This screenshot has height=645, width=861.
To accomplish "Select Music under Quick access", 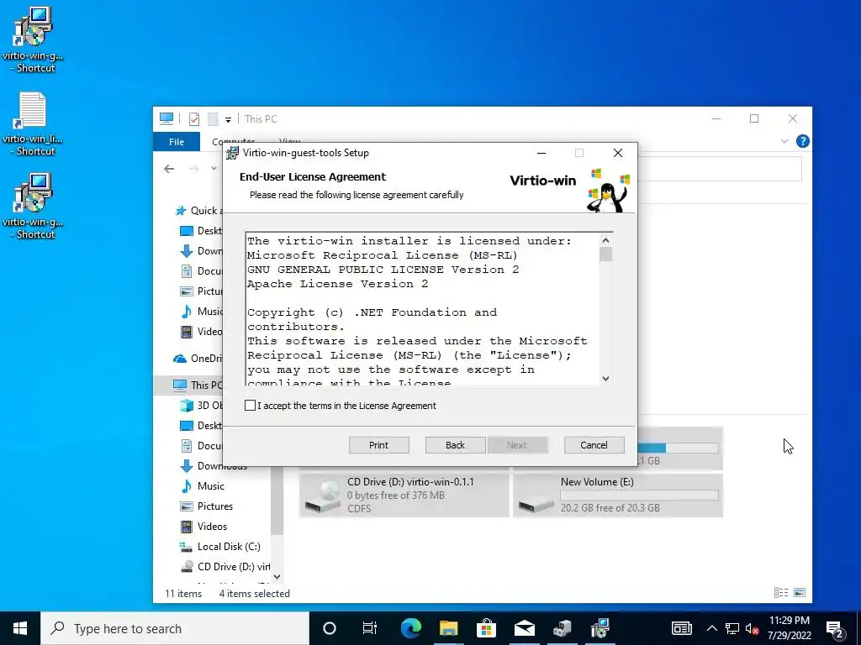I will [x=202, y=312].
